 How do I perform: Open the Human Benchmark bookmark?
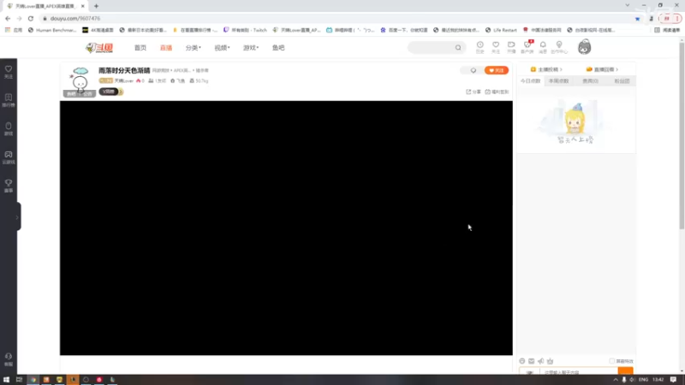[x=52, y=30]
